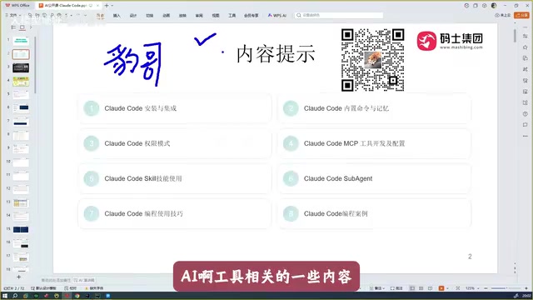Screen dimensions: 533x300
Task: Expand the Notes dropdown arrow in status bar
Action: pyautogui.click(x=384, y=288)
